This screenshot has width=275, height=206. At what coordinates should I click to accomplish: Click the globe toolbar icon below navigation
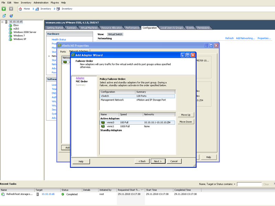11,16
